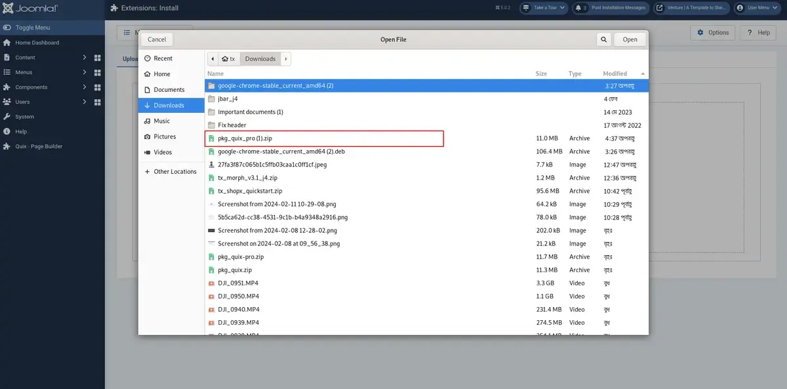Open the Content dashboard grid icon

pyautogui.click(x=97, y=58)
